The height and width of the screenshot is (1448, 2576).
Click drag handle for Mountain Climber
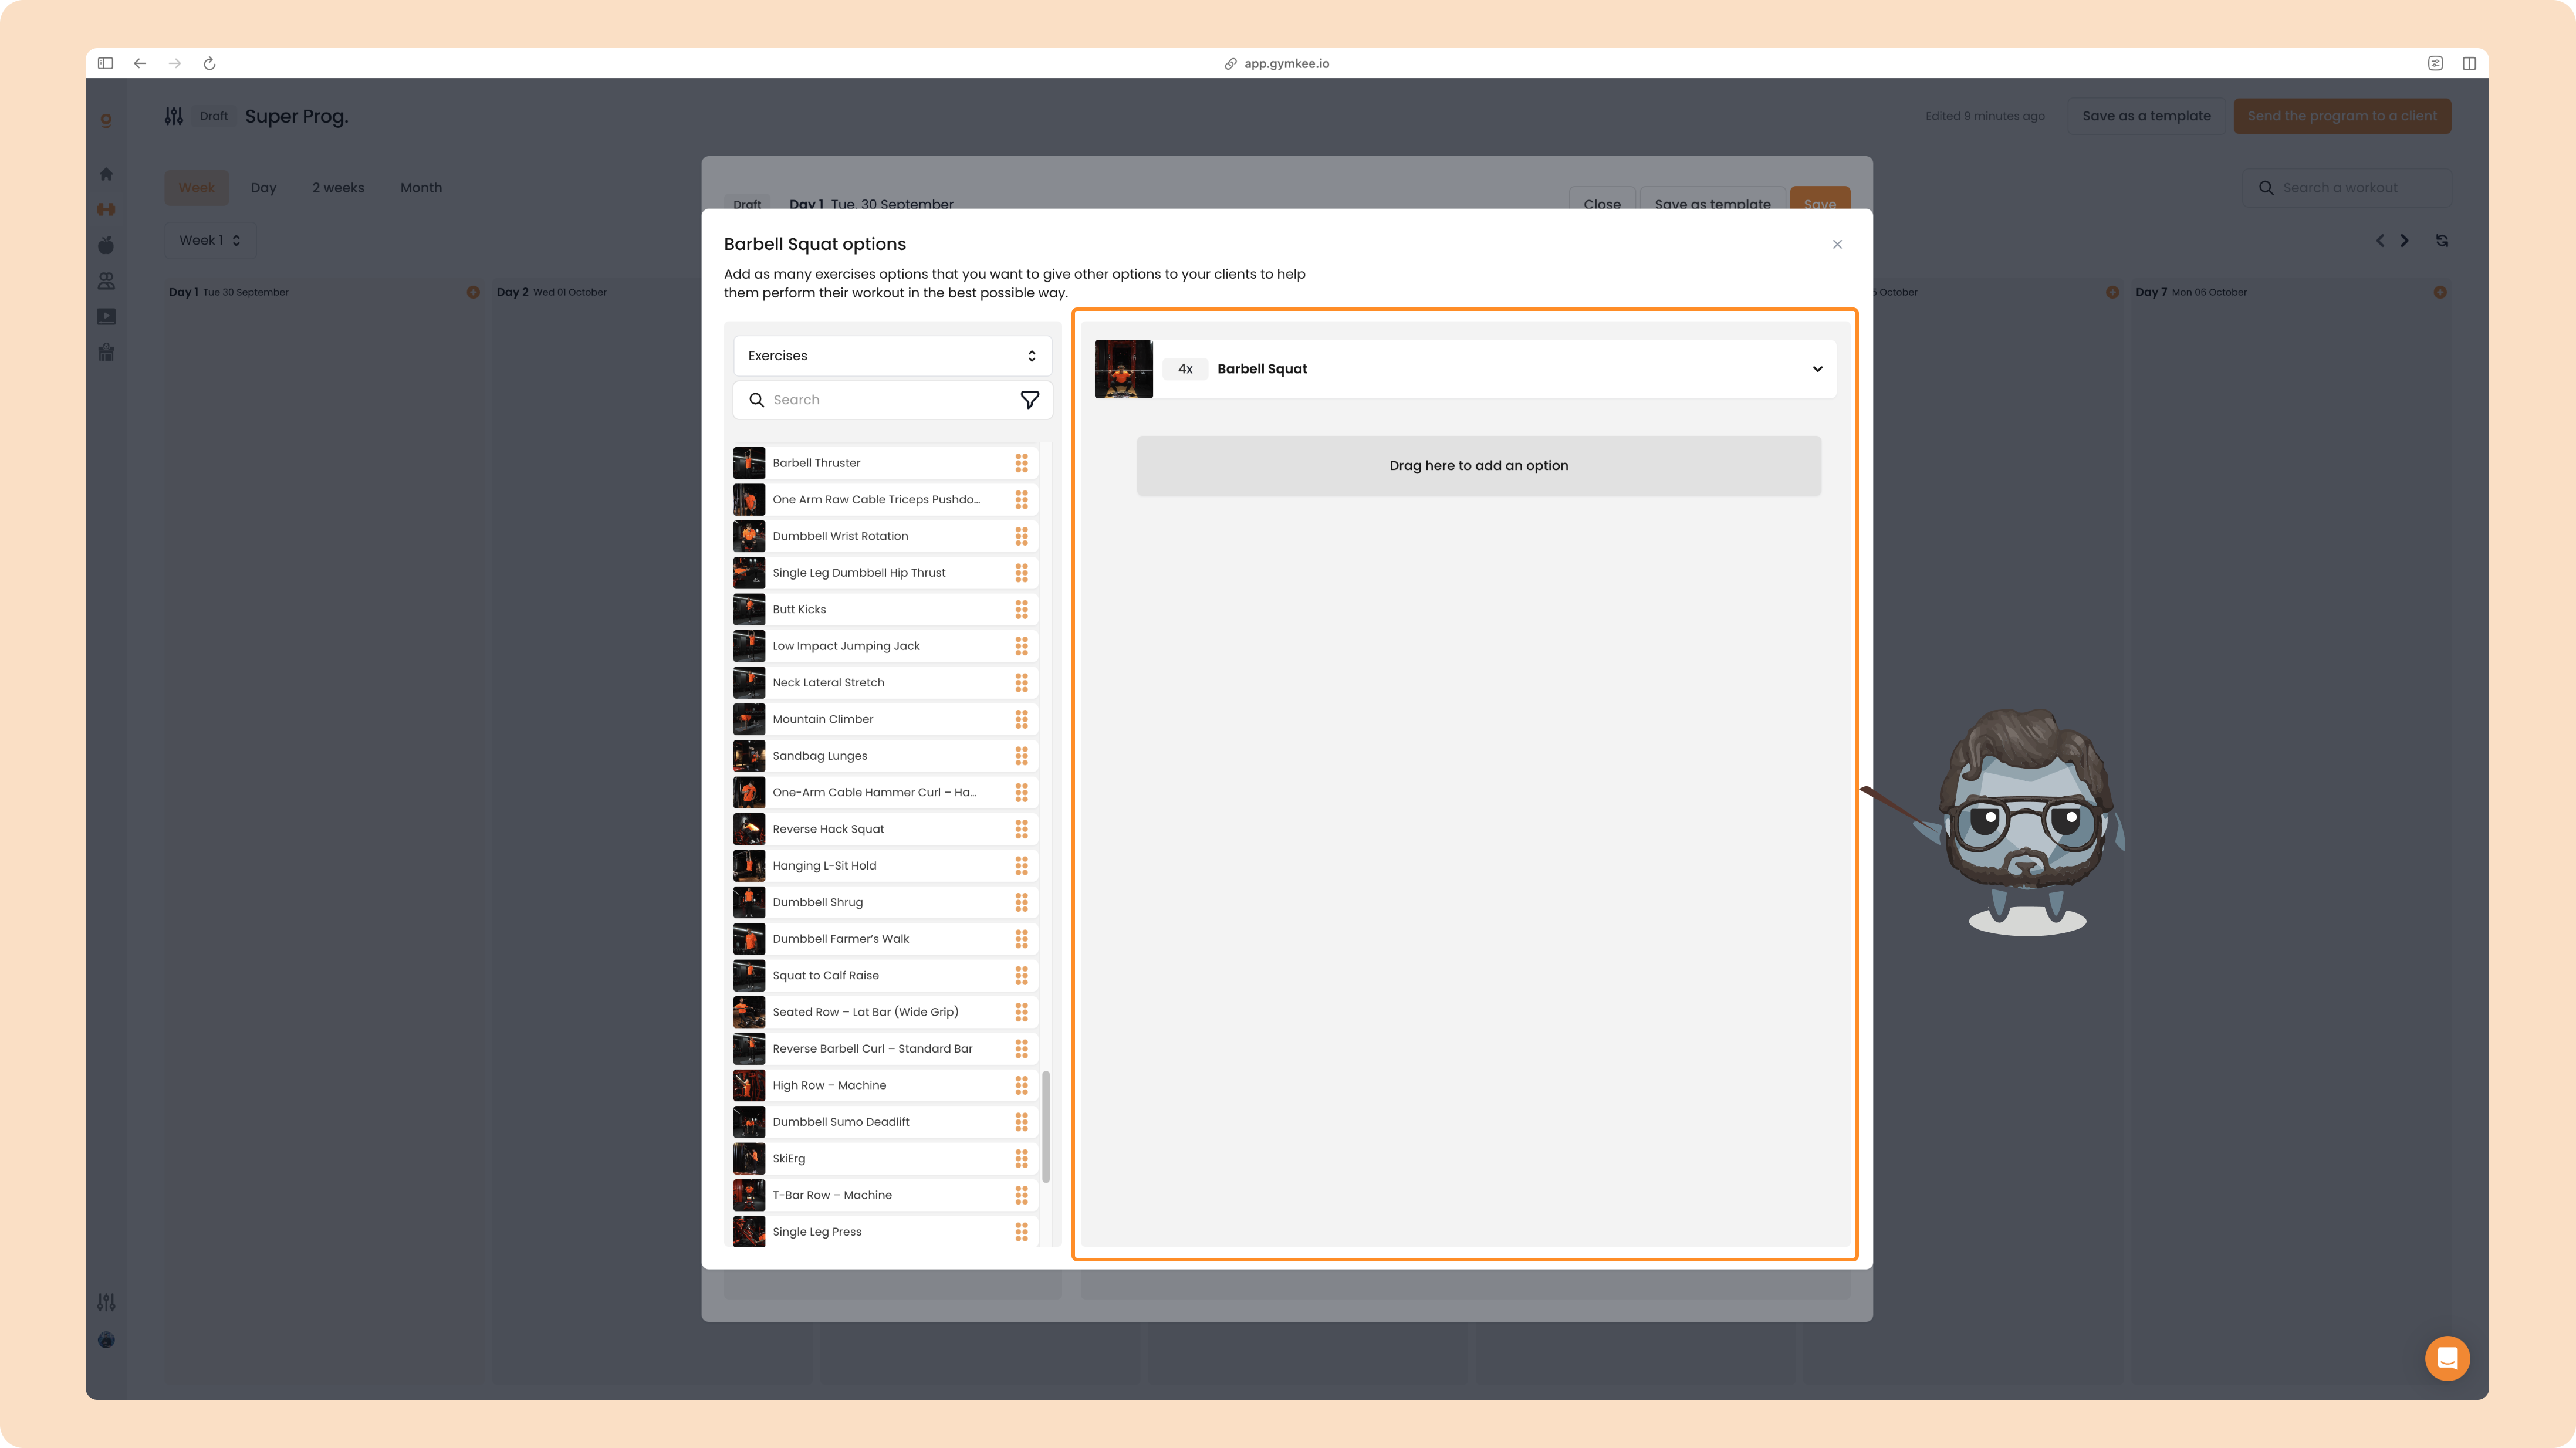coord(1021,719)
